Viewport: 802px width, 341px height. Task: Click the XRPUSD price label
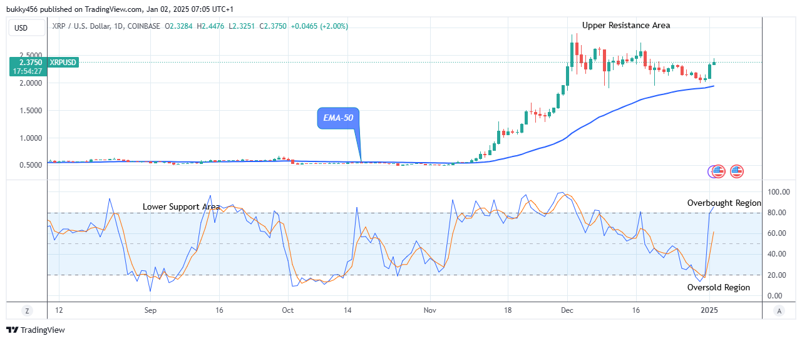pos(63,63)
